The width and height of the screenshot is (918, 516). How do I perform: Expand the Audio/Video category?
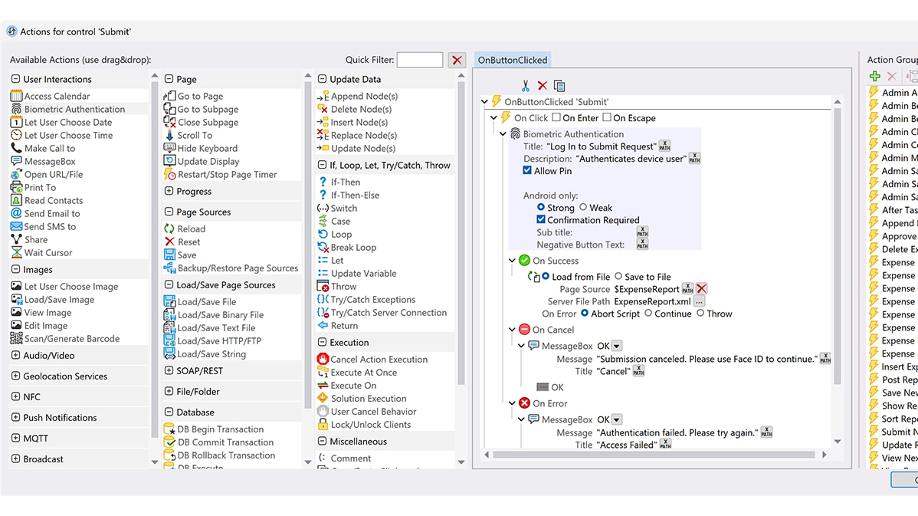[16, 356]
